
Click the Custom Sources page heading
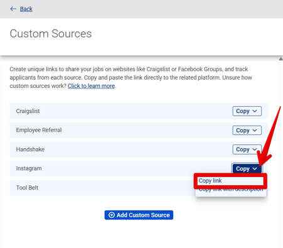[51, 34]
